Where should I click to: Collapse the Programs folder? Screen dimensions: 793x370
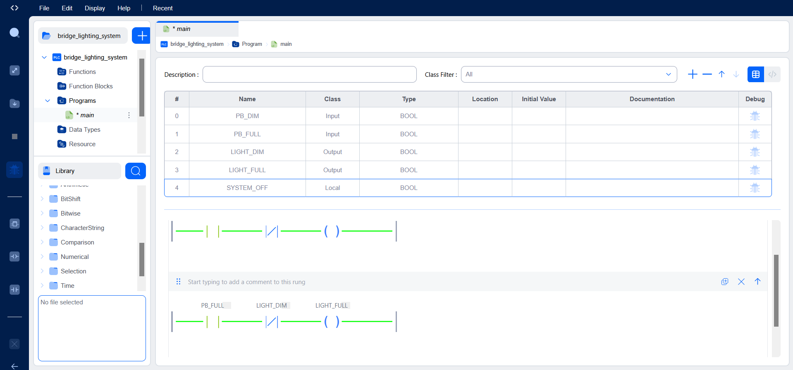coord(48,101)
